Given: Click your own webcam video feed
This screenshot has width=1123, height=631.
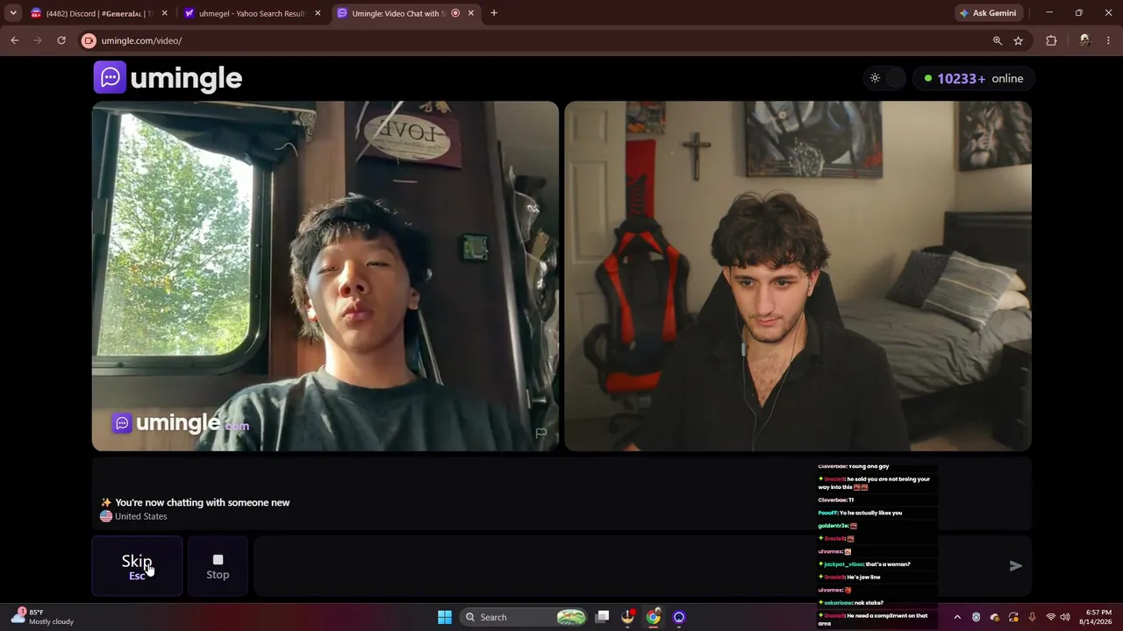Looking at the screenshot, I should [798, 276].
